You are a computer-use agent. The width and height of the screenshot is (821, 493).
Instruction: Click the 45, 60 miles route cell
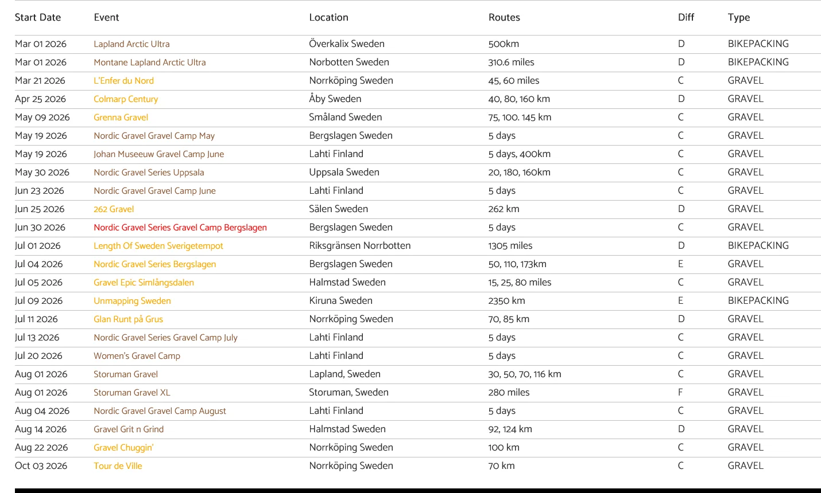[514, 81]
